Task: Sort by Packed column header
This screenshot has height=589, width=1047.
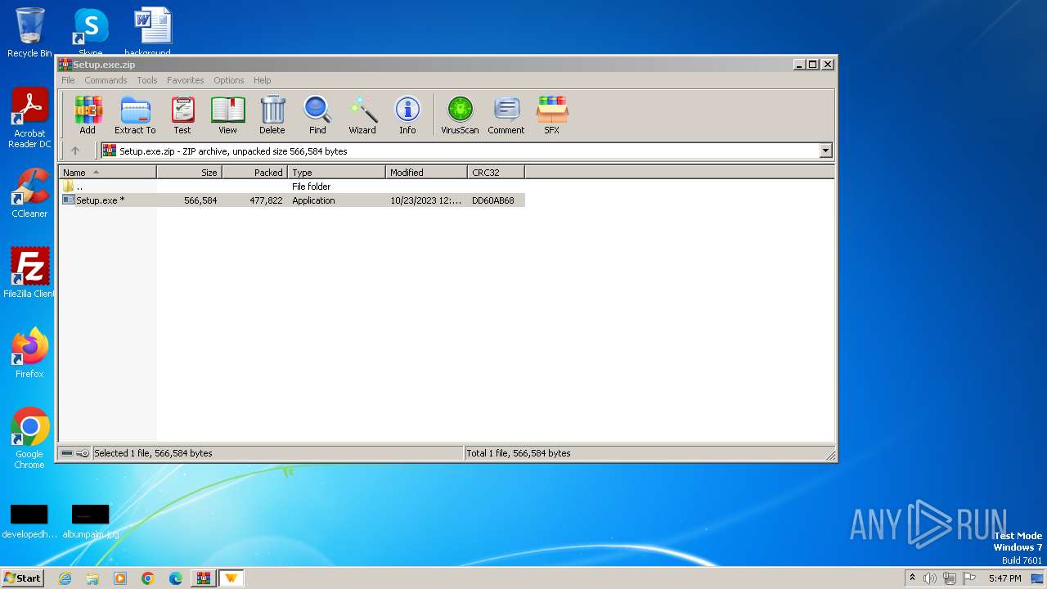Action: 254,173
